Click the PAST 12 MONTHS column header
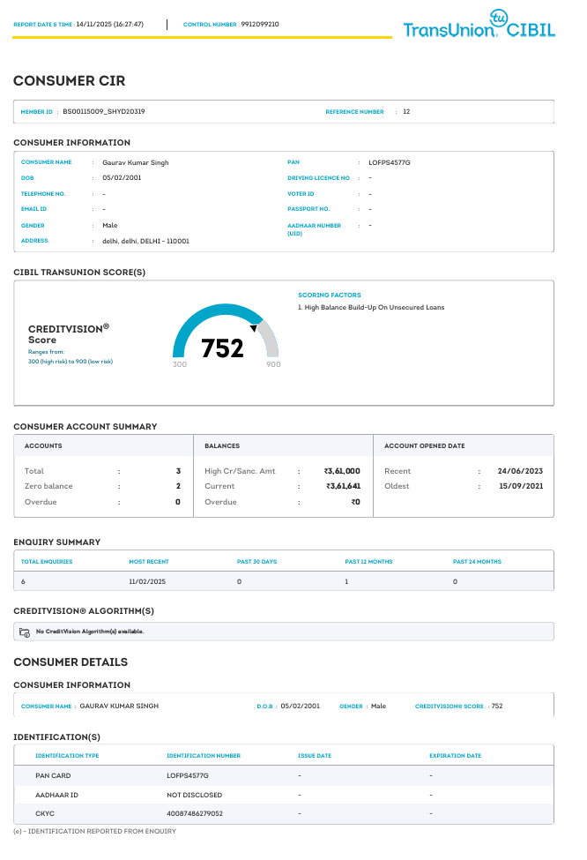Viewport: 587px width, 860px height. click(368, 562)
